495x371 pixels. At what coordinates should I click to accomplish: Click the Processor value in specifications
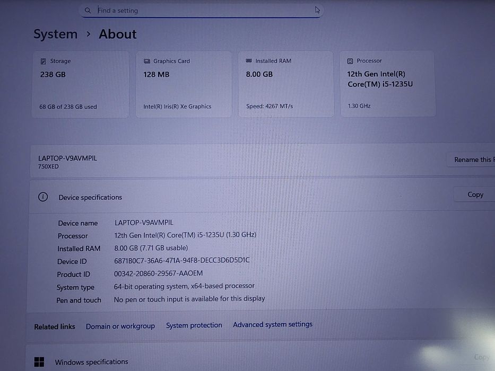point(185,235)
